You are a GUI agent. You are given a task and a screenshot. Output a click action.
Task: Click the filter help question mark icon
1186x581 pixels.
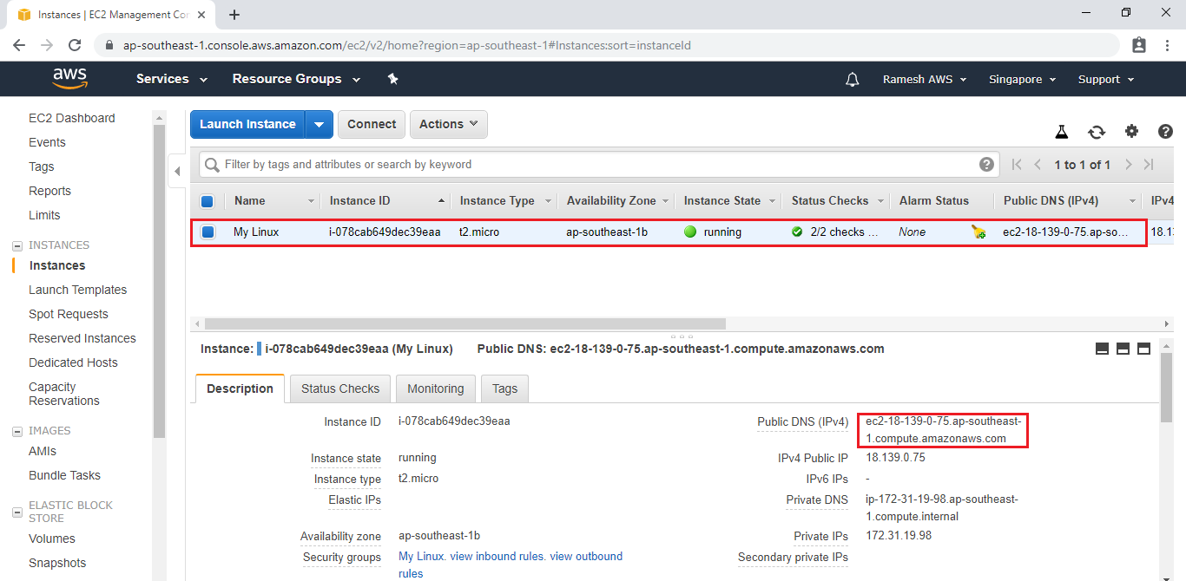point(986,164)
